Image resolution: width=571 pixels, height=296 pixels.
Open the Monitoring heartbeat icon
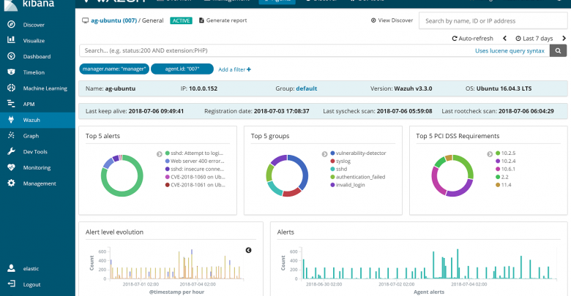coord(11,167)
